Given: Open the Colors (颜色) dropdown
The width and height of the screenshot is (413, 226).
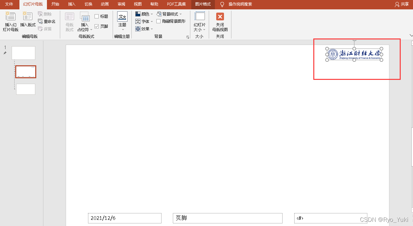Looking at the screenshot, I should pyautogui.click(x=144, y=14).
